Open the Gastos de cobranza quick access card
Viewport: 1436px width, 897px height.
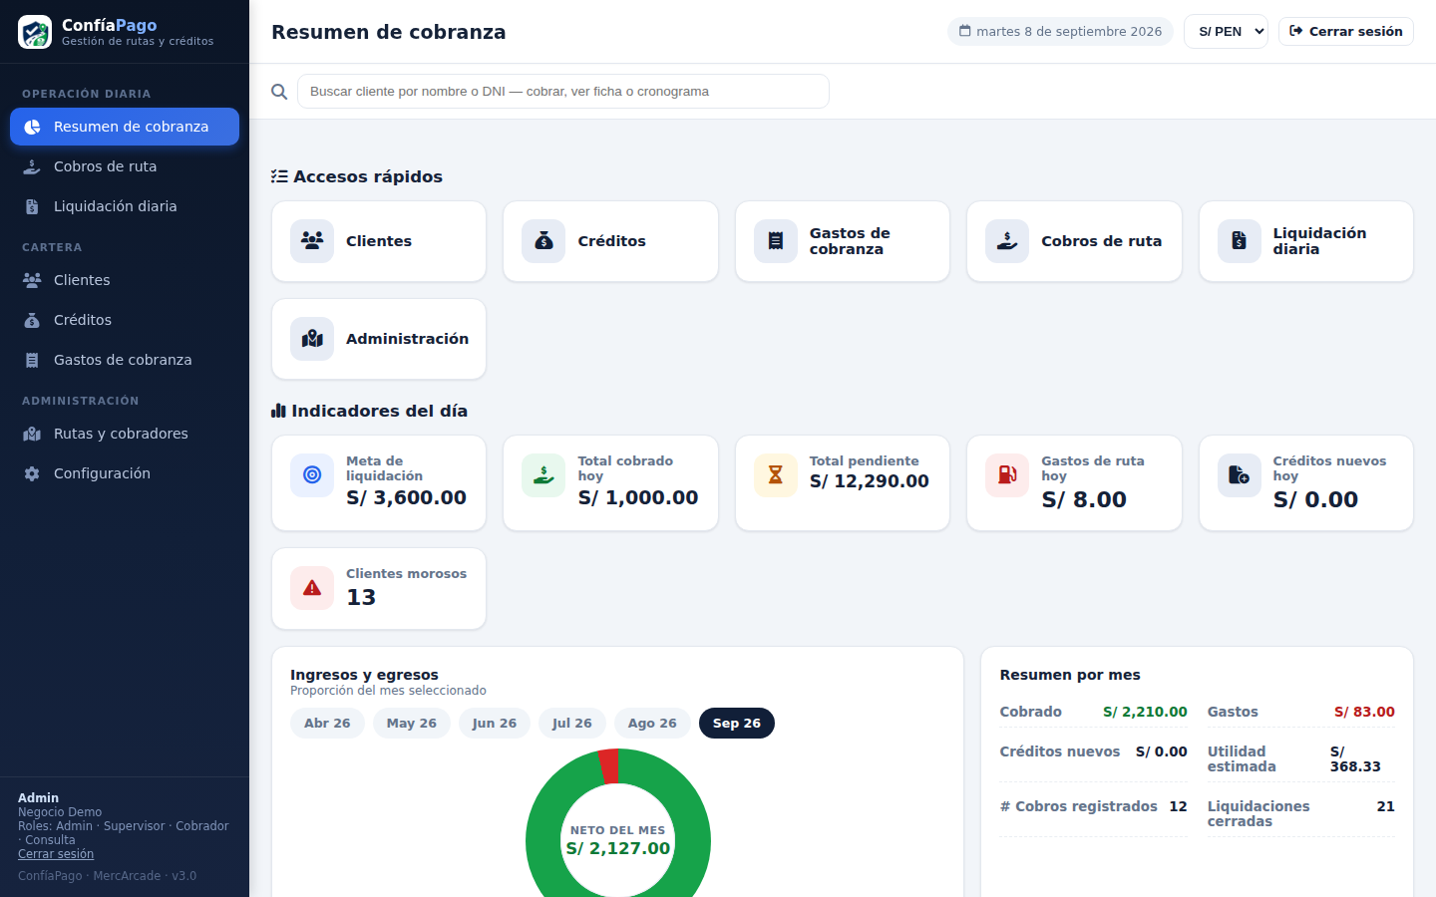[x=843, y=241]
